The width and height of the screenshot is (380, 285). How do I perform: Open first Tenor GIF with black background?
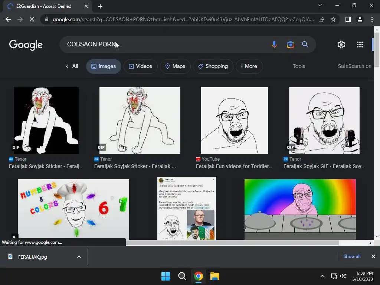[46, 121]
